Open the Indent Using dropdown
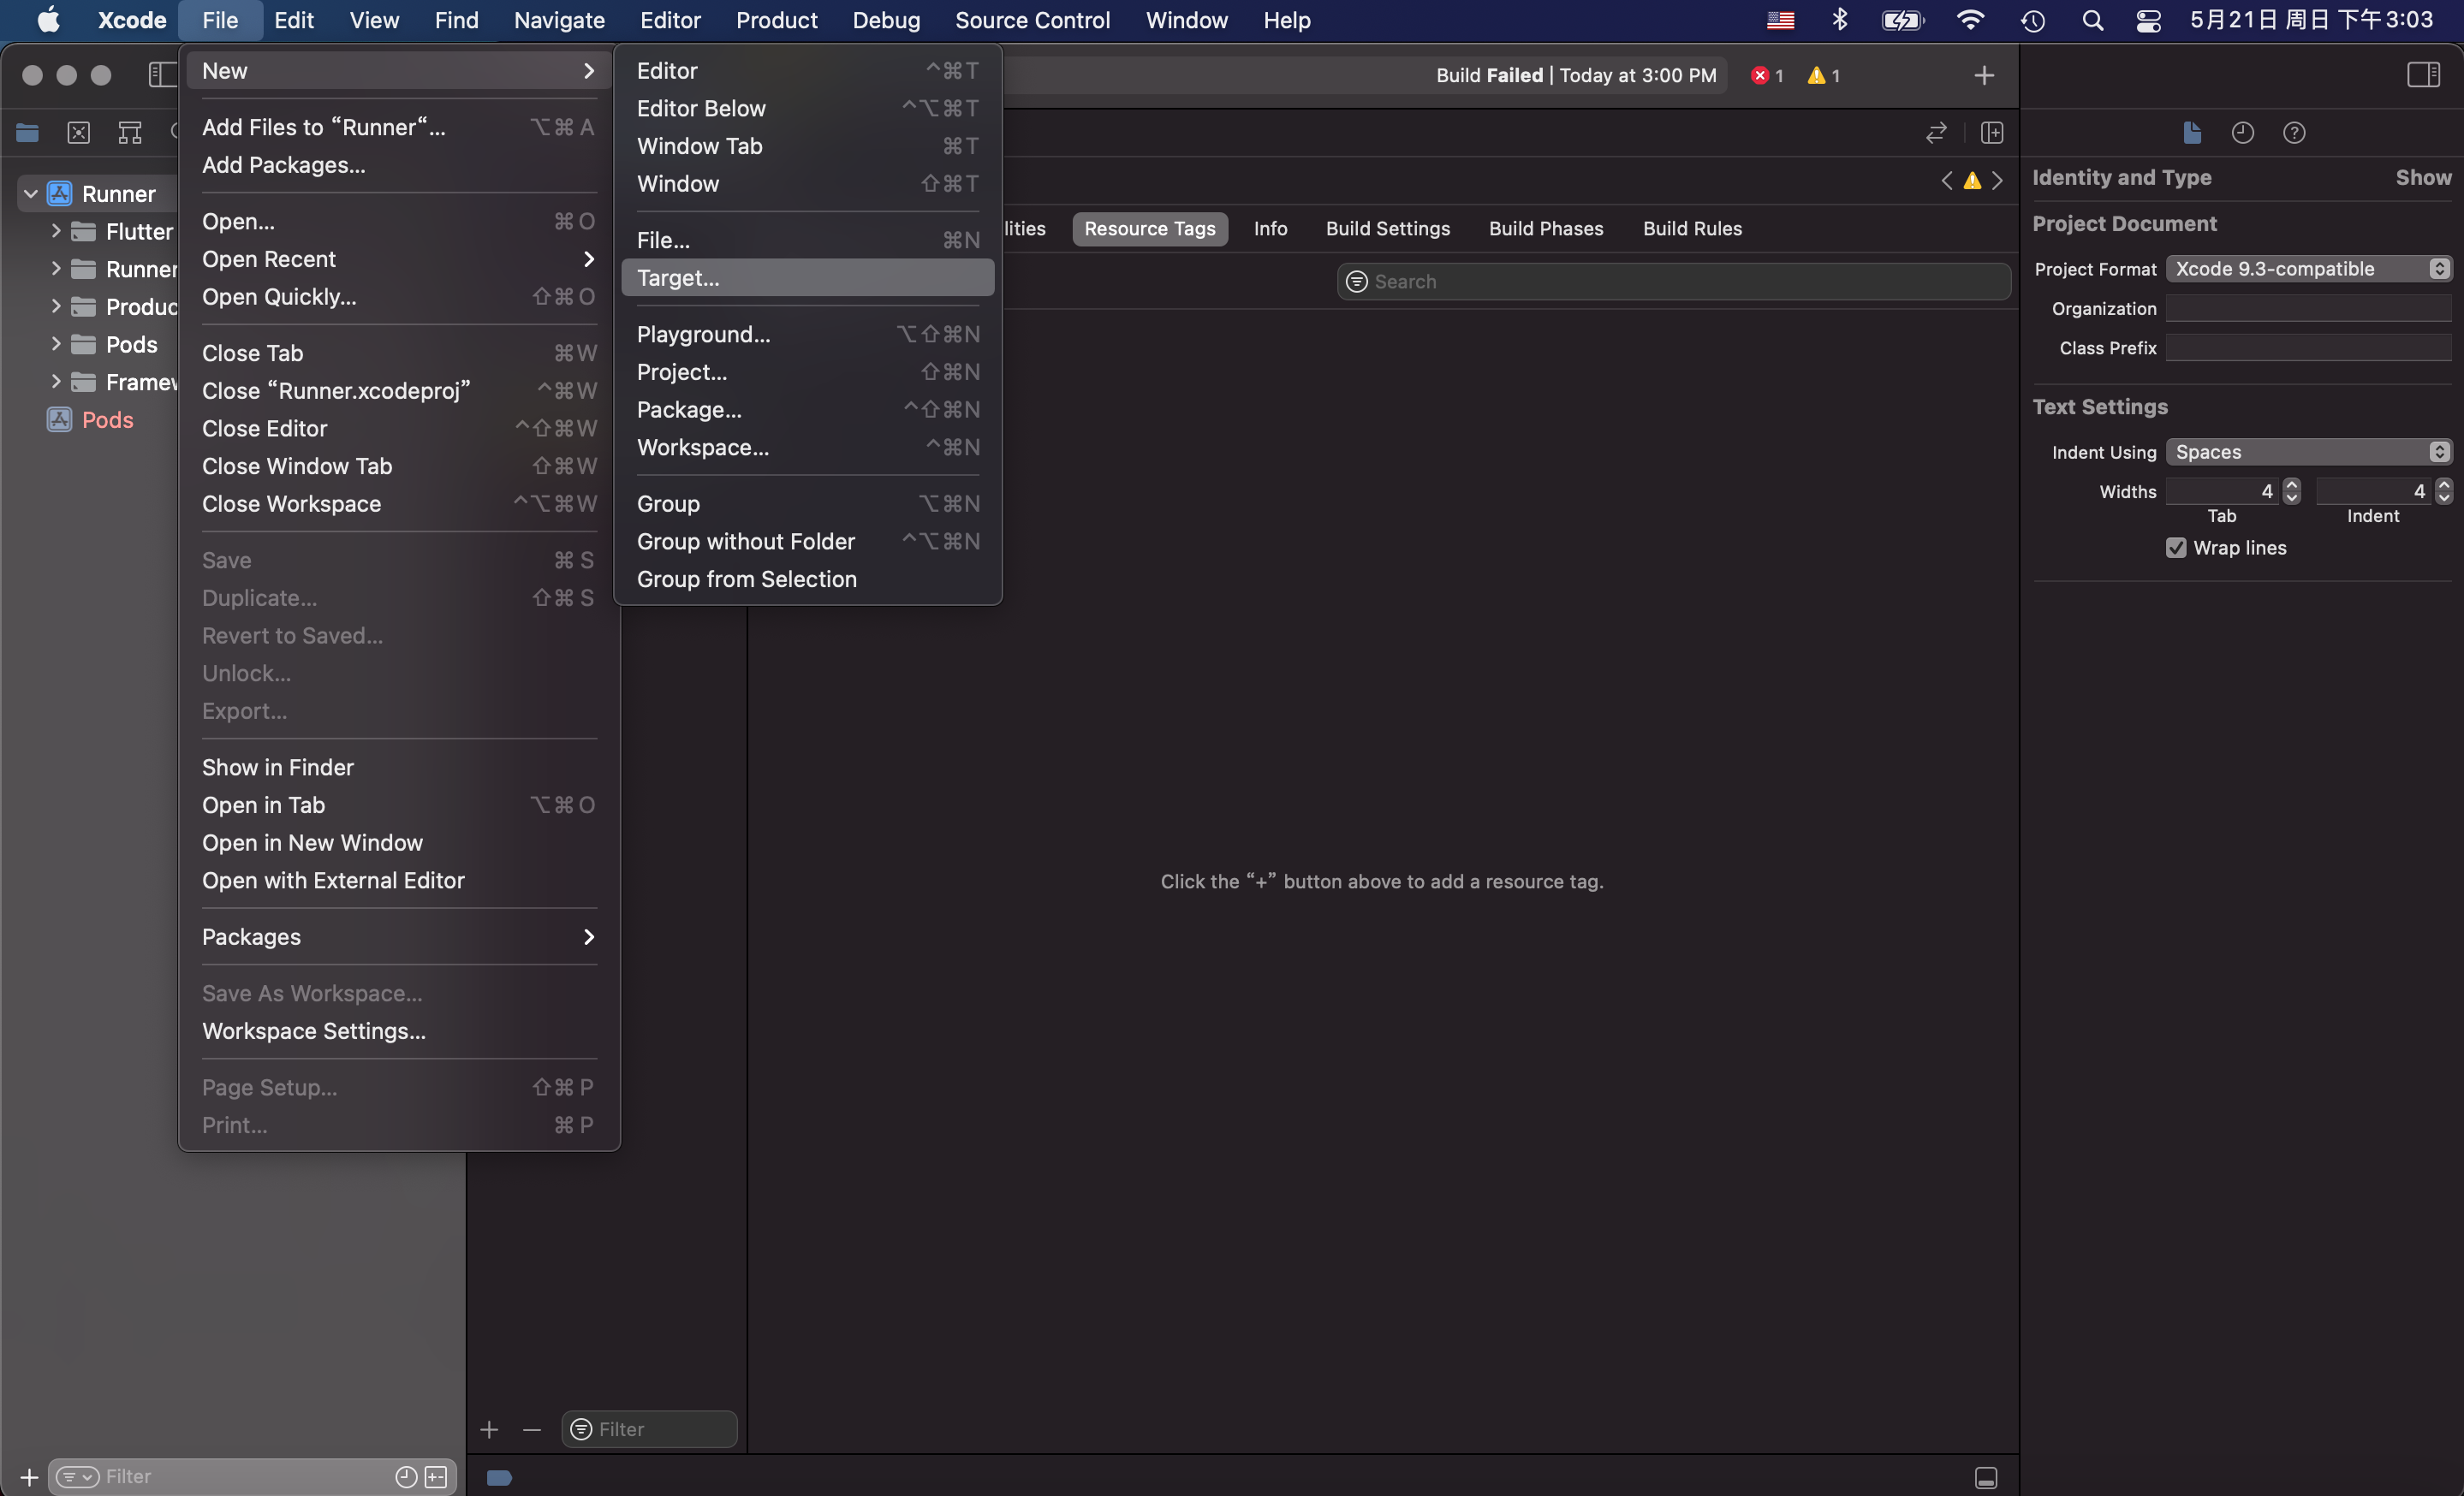The image size is (2464, 1496). (2308, 452)
